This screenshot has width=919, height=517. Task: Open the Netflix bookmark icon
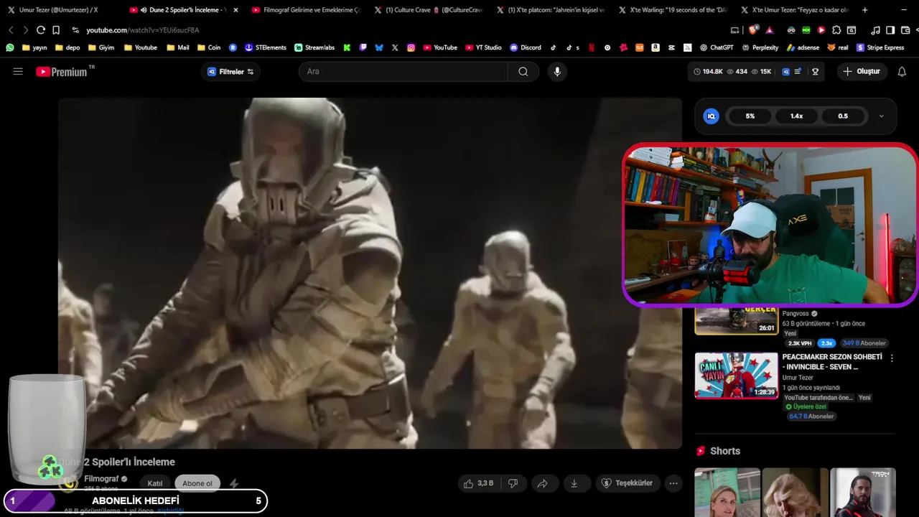pos(592,47)
